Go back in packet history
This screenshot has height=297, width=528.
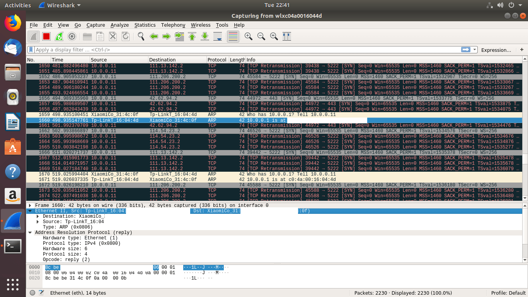(154, 36)
